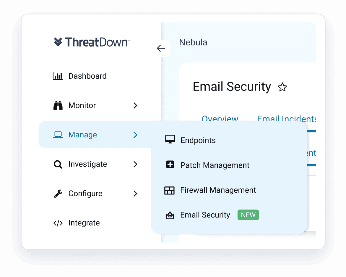Expand the Configure submenu chevron
The height and width of the screenshot is (277, 346).
(x=135, y=194)
